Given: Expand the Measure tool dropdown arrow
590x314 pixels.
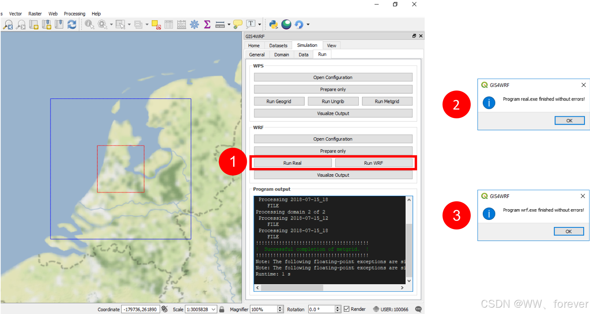Looking at the screenshot, I should pyautogui.click(x=229, y=25).
